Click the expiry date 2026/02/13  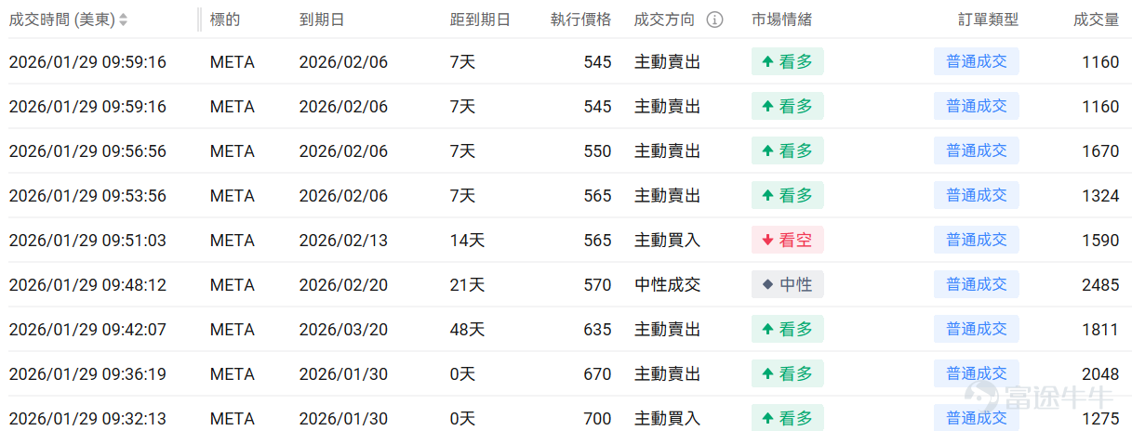point(343,241)
